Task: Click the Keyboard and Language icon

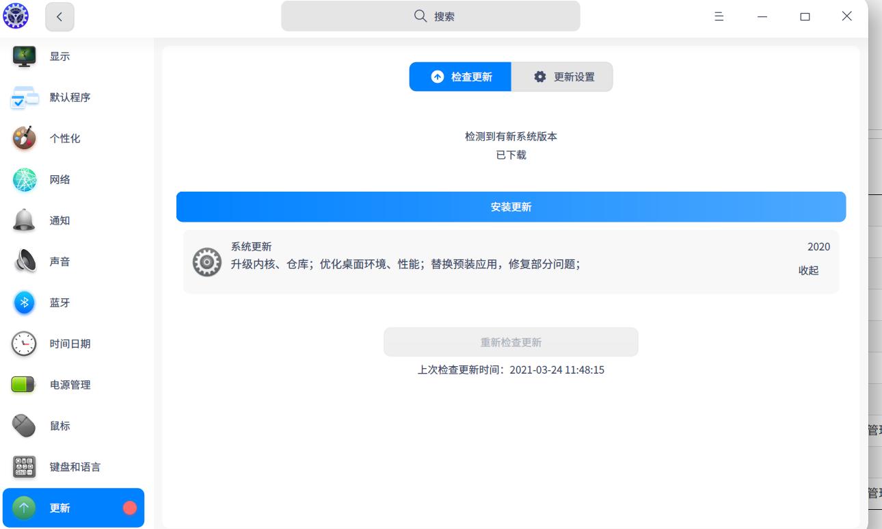Action: click(25, 467)
